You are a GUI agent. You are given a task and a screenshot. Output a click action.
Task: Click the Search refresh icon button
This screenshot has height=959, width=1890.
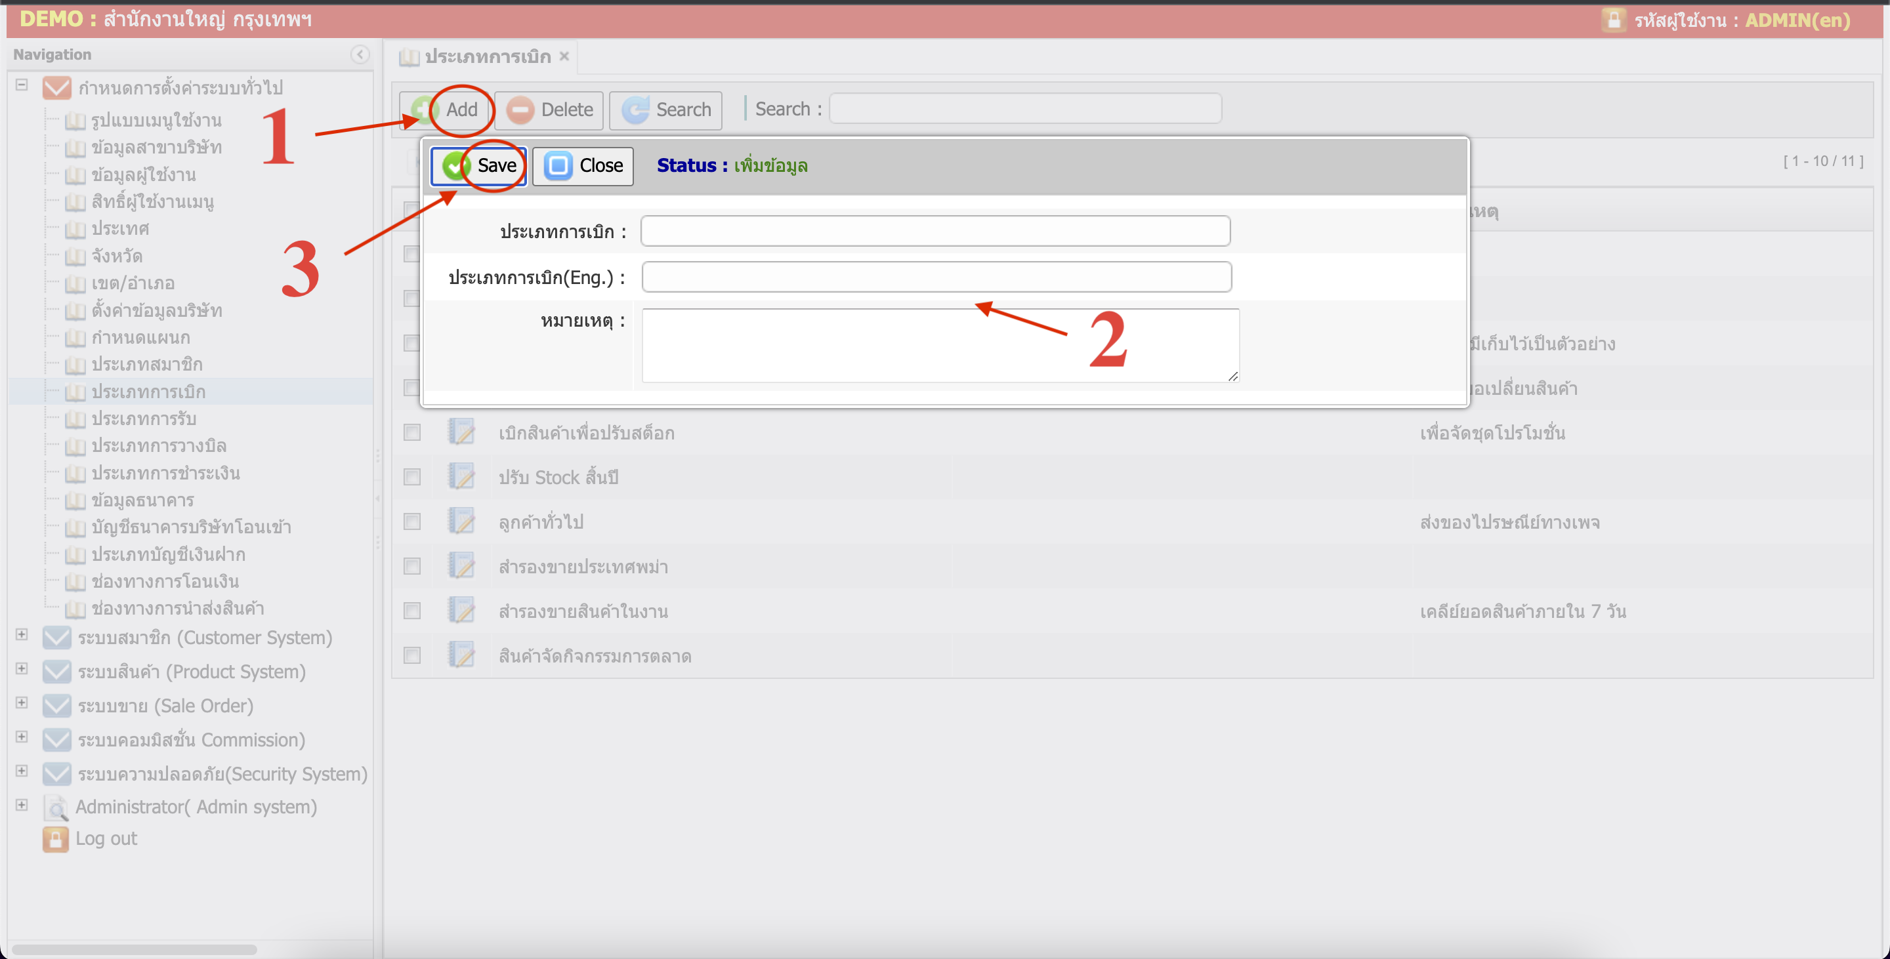[x=635, y=110]
